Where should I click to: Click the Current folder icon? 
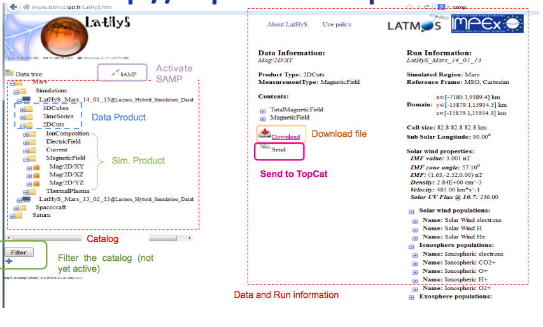(32, 151)
